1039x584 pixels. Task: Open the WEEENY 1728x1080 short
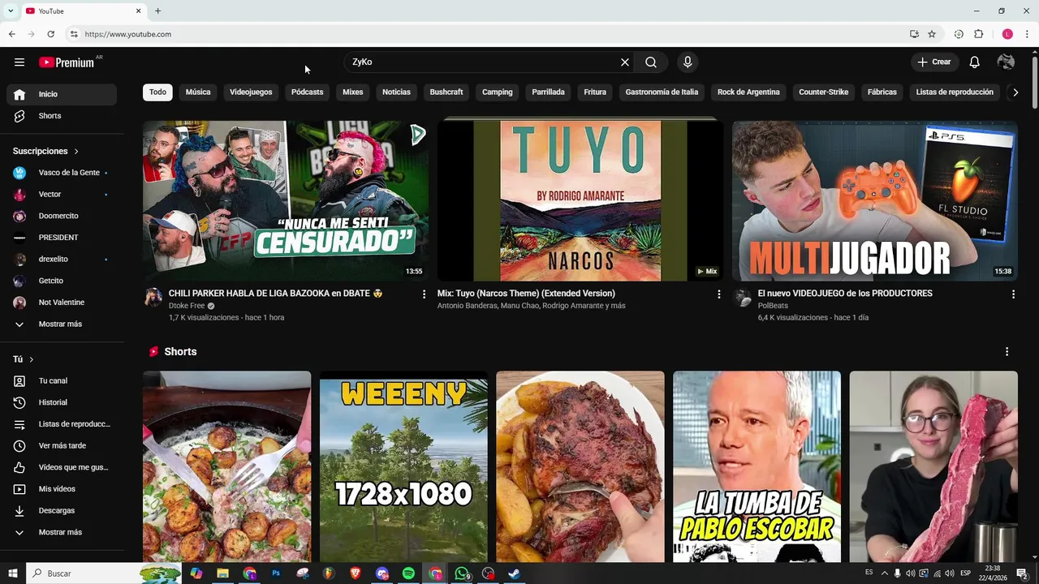[x=403, y=466]
